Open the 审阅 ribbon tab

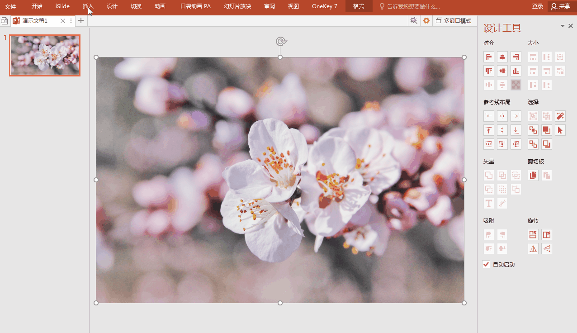tap(270, 6)
